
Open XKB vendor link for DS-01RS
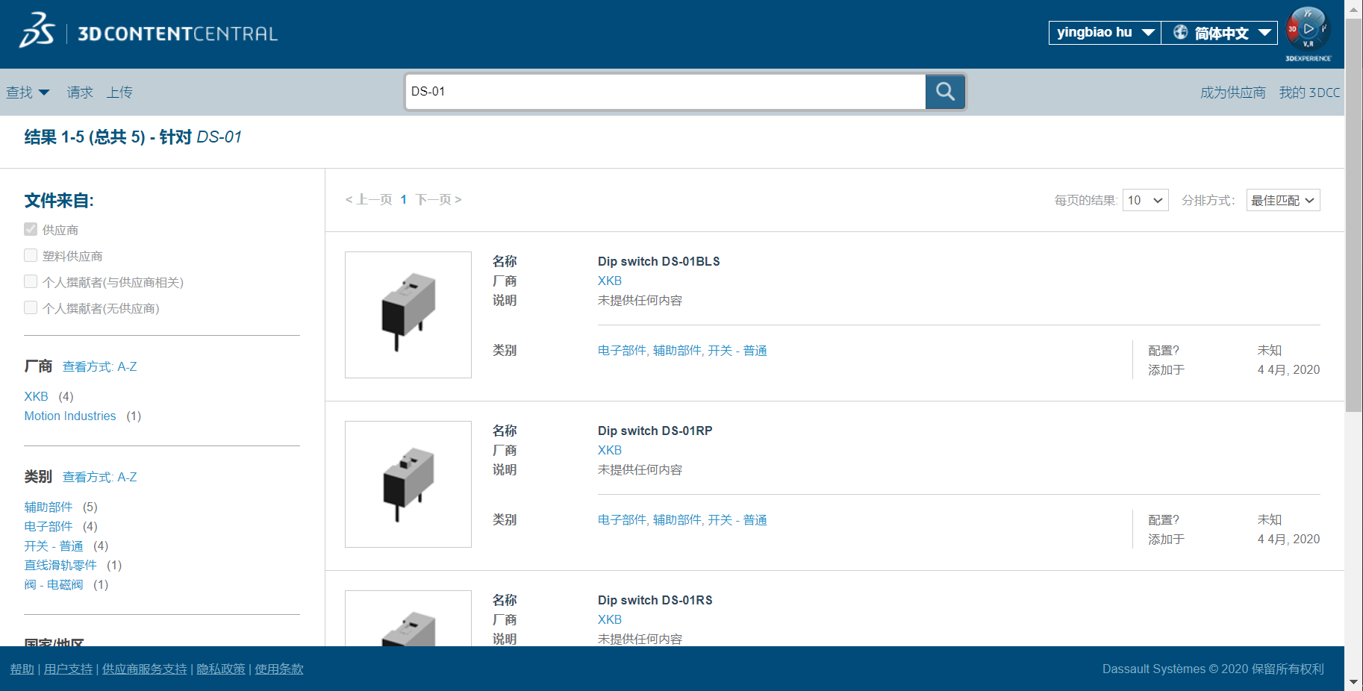[610, 619]
